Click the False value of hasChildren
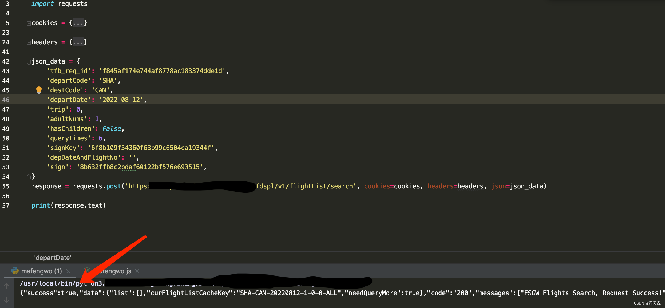 112,129
